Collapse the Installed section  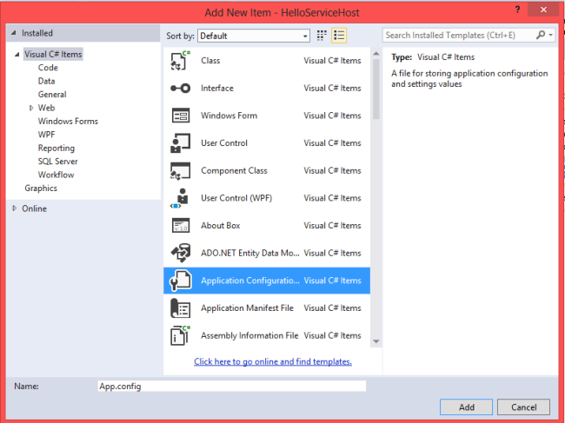coord(14,33)
